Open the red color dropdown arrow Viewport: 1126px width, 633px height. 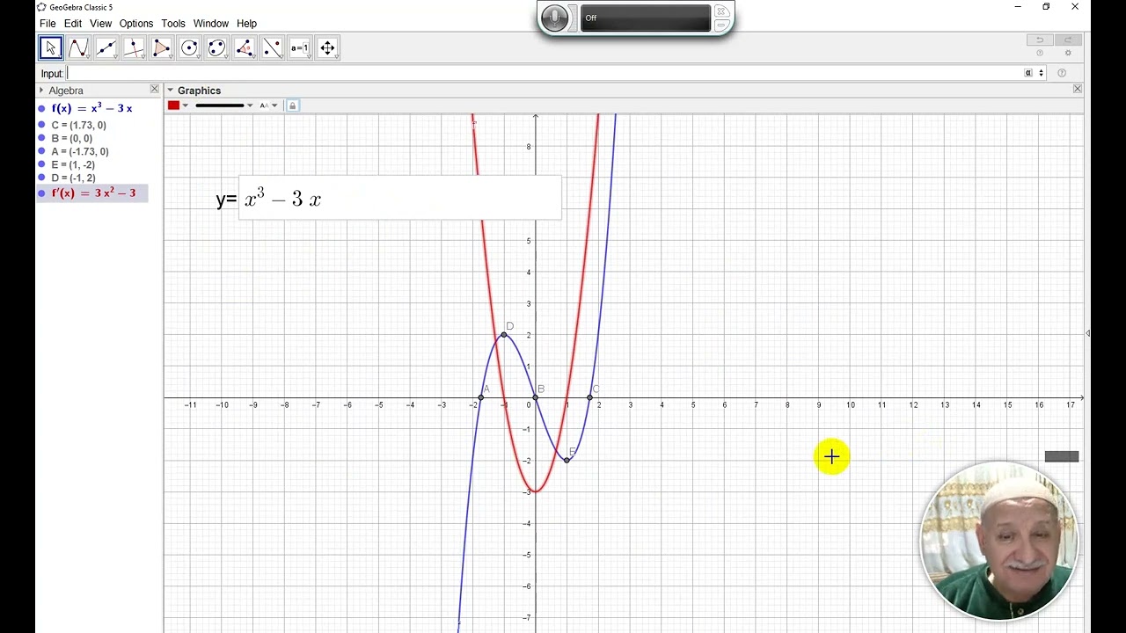tap(186, 105)
